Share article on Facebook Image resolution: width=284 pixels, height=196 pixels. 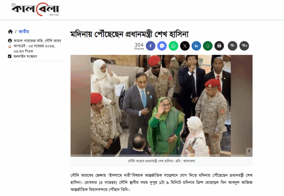(x=151, y=46)
